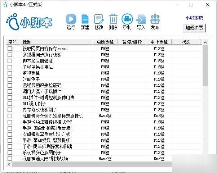Image resolution: width=217 pixels, height=173 pixels.
Task: Click the 导入 (Import) icon
Action: (x=141, y=19)
